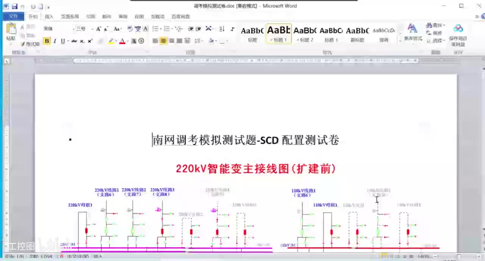Click the 格式刷 Format Painter button
Viewport: 485px width, 261px height.
point(30,44)
